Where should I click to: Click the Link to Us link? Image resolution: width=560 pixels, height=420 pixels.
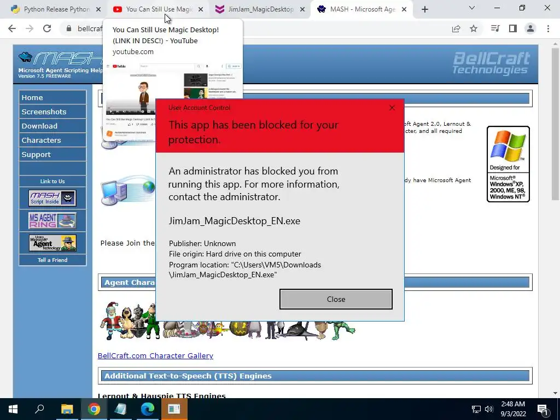(52, 181)
